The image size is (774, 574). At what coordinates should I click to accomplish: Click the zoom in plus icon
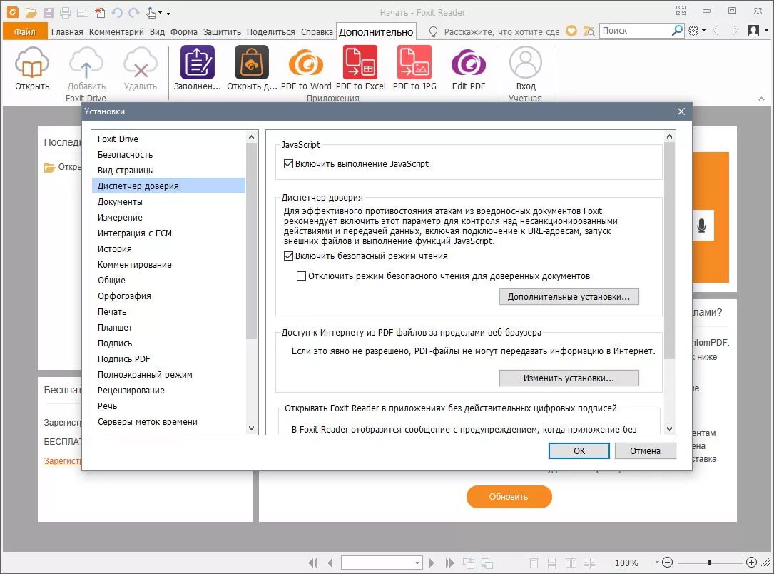click(751, 562)
